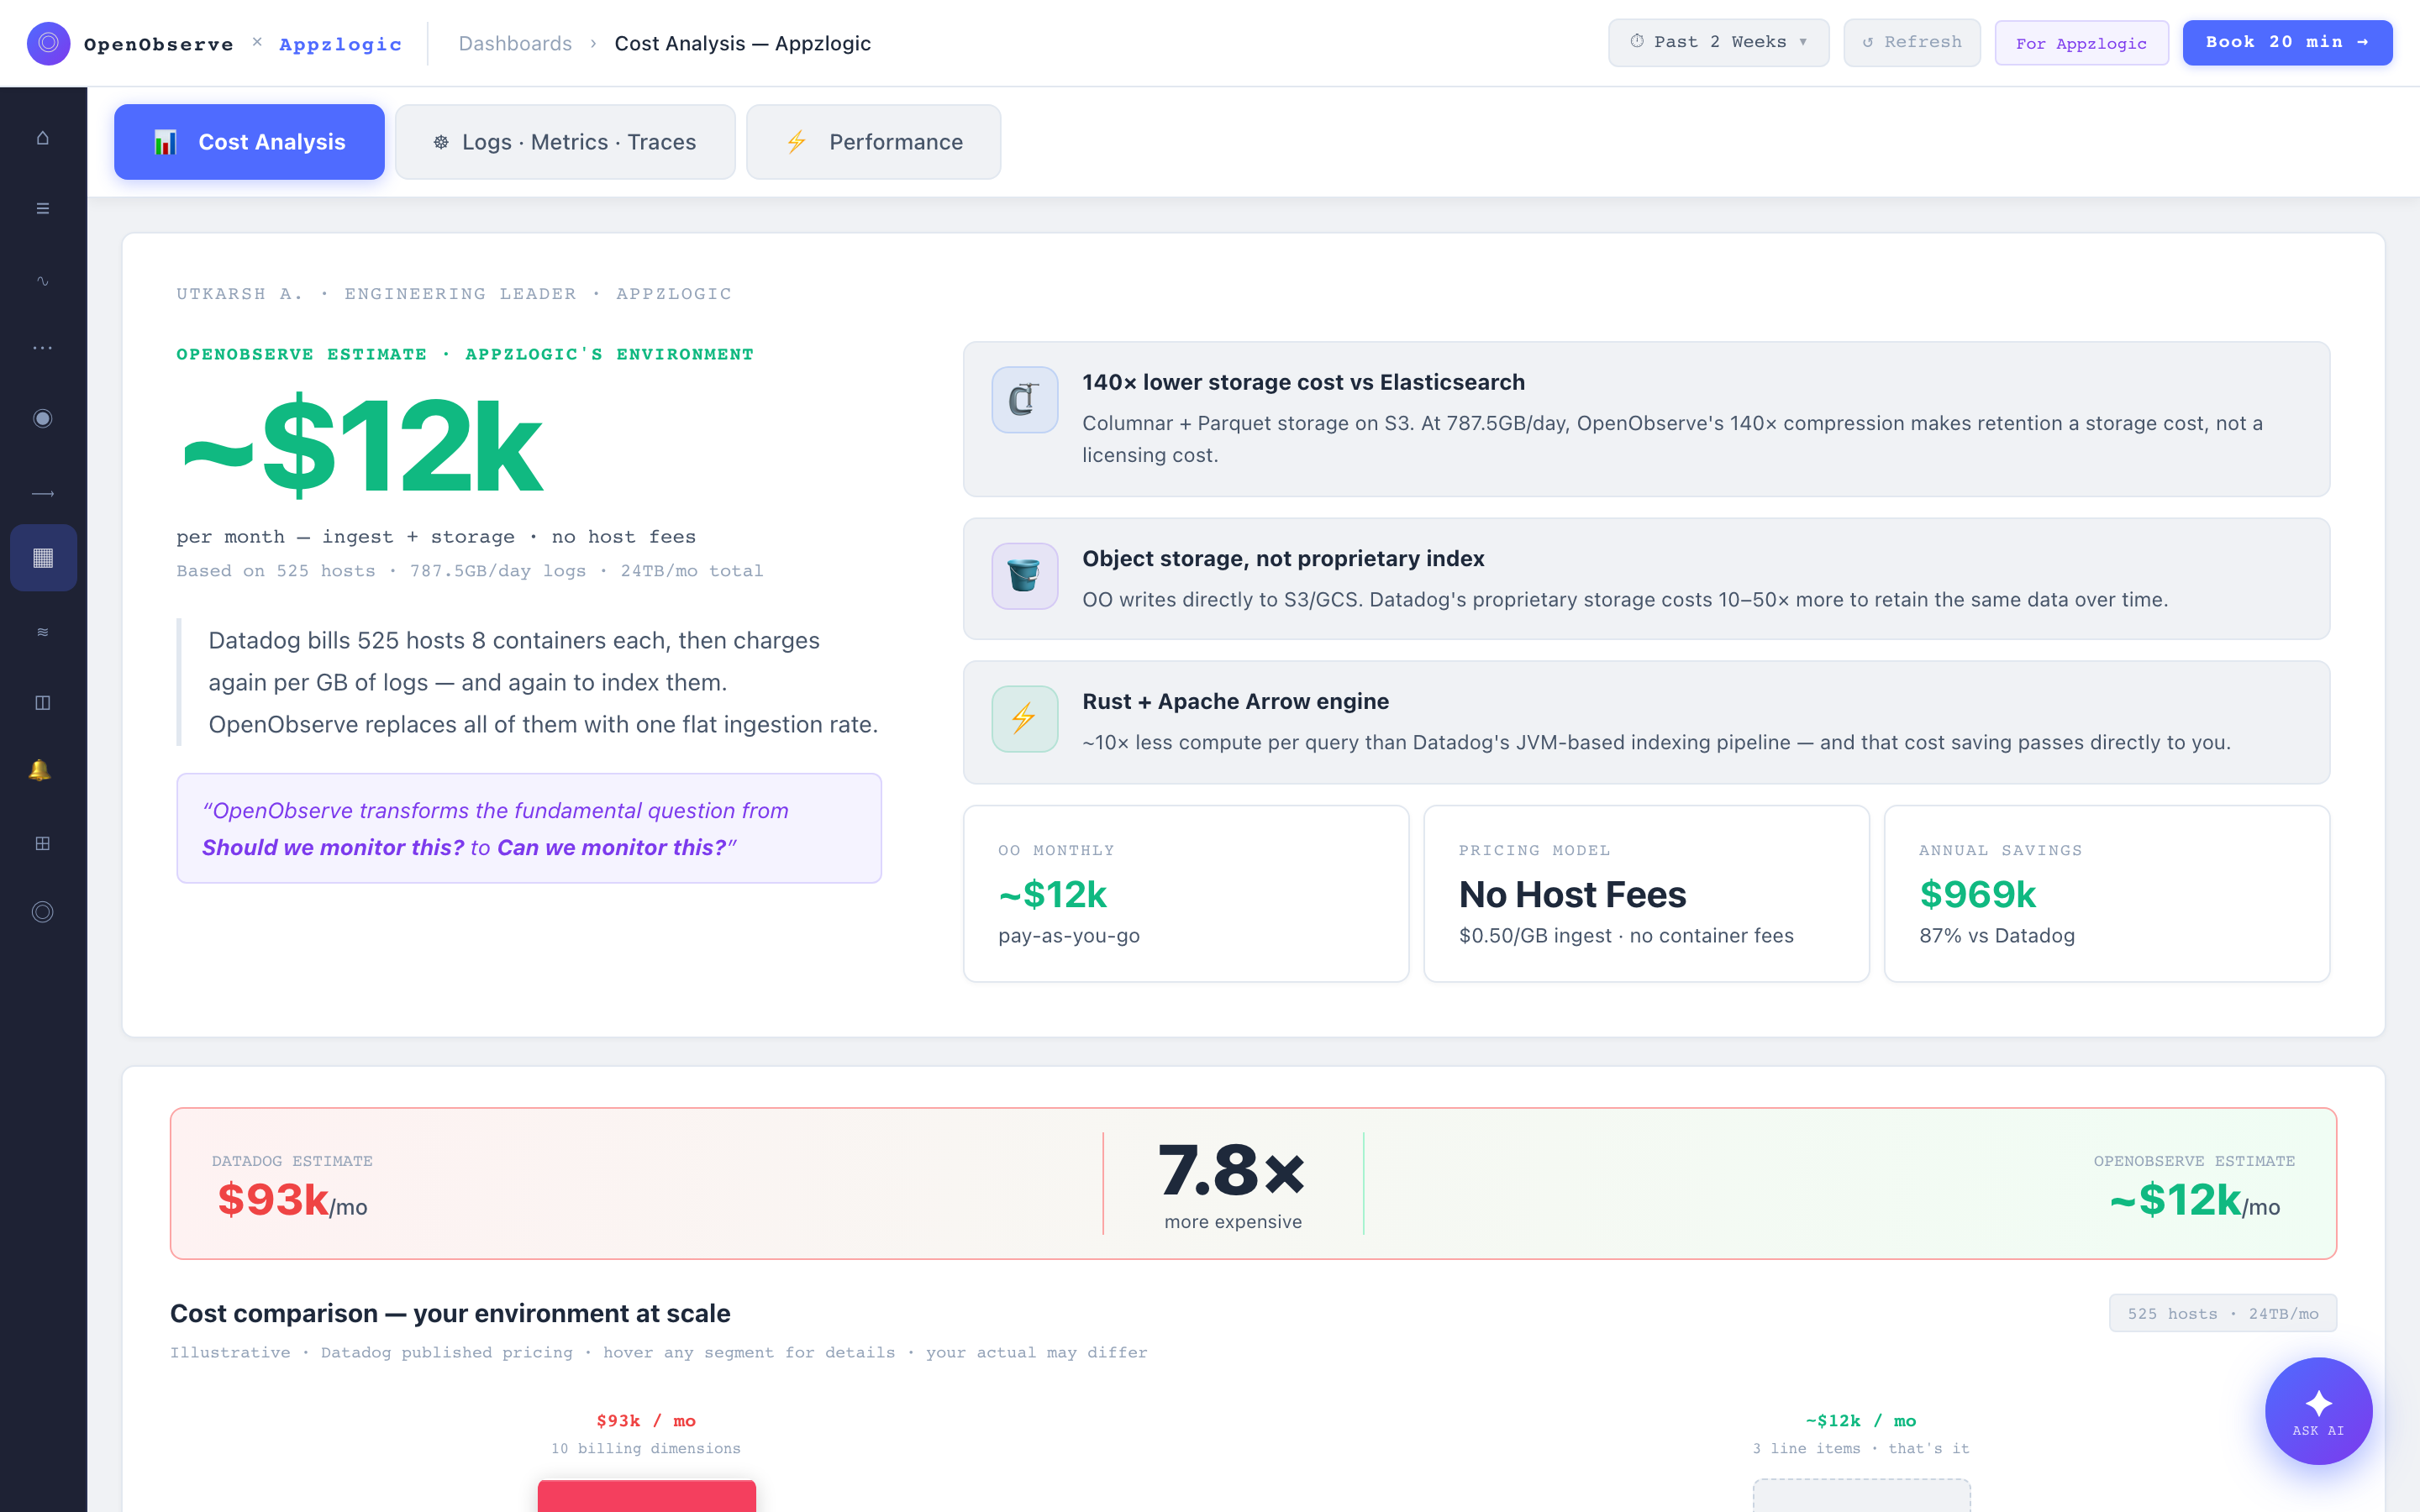Viewport: 2420px width, 1512px height.
Task: Select the split-panel icon in sidebar
Action: [x=43, y=702]
